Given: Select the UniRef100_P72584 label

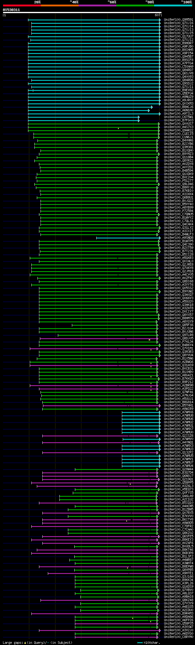Looking at the screenshot, I should pos(179,211).
